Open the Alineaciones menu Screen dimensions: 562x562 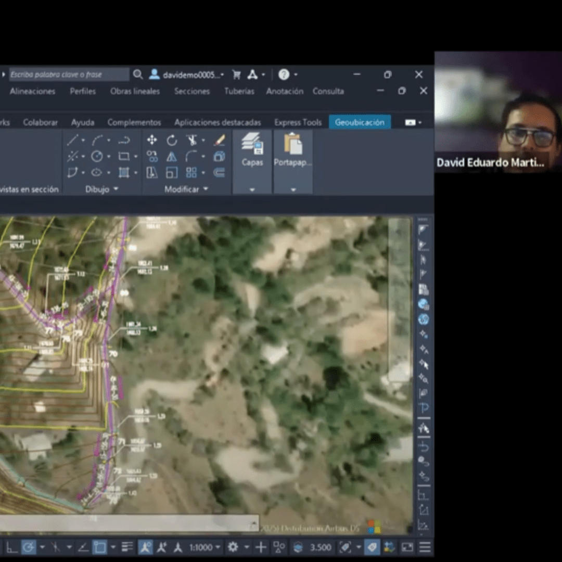tap(32, 91)
